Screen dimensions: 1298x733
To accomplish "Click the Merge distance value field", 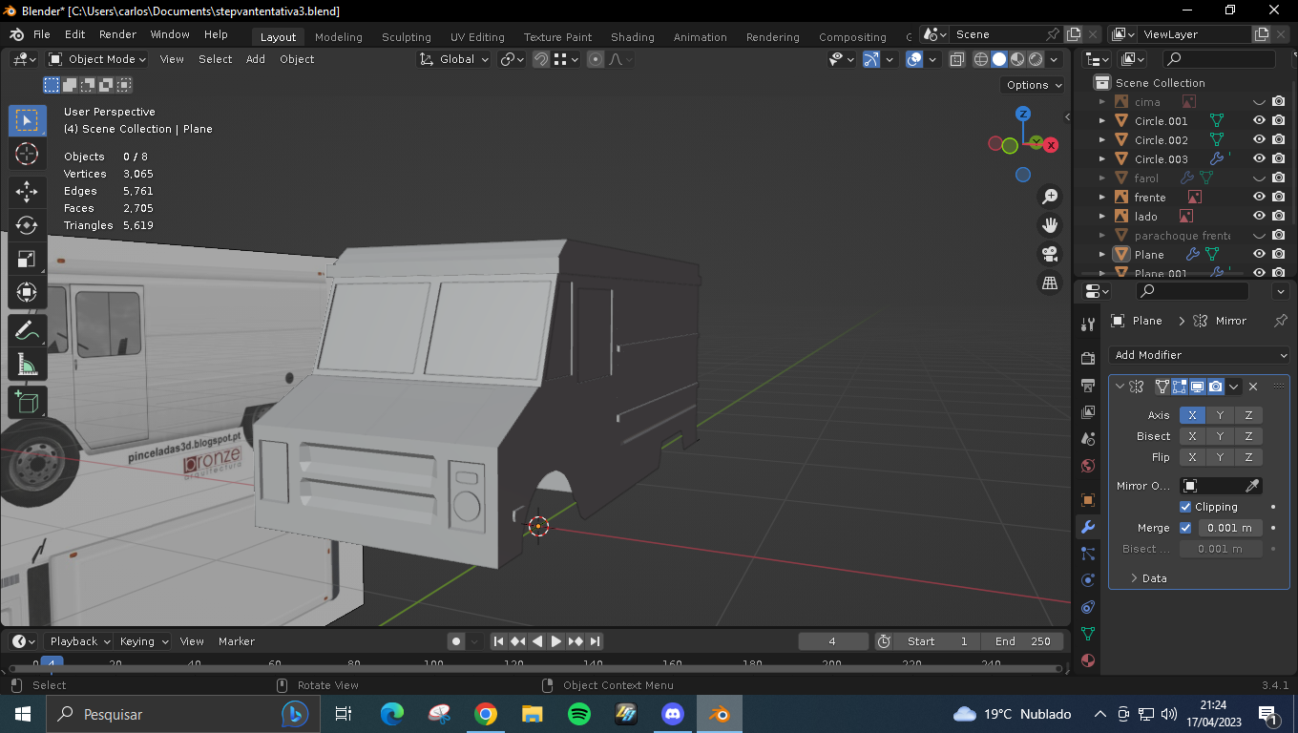I will pyautogui.click(x=1229, y=528).
